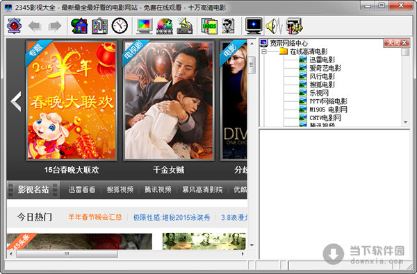Click the horizontal scrollbar thumb
The image size is (417, 274).
tap(67, 254)
